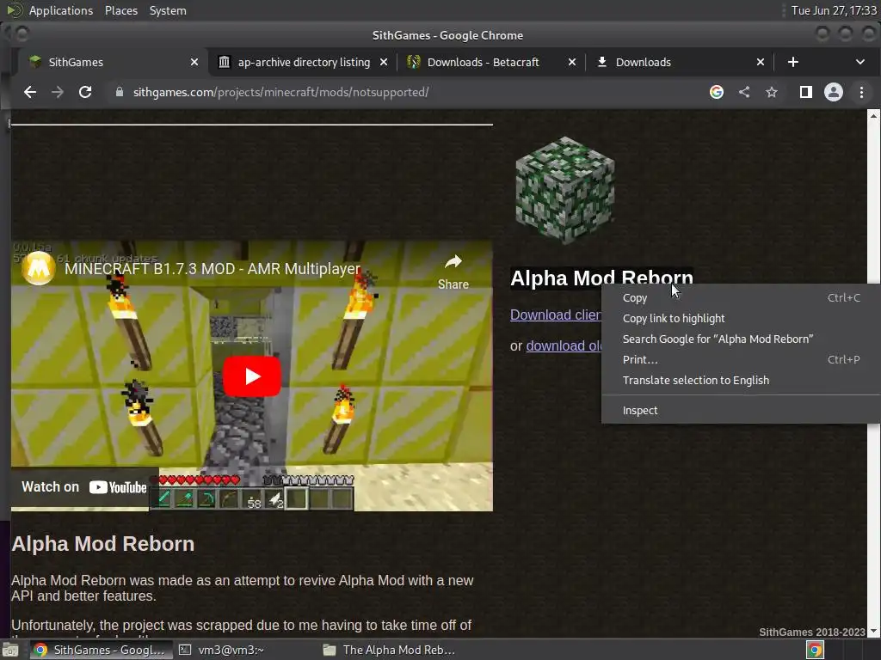Share this page via share icon
The height and width of the screenshot is (660, 881).
tap(744, 92)
